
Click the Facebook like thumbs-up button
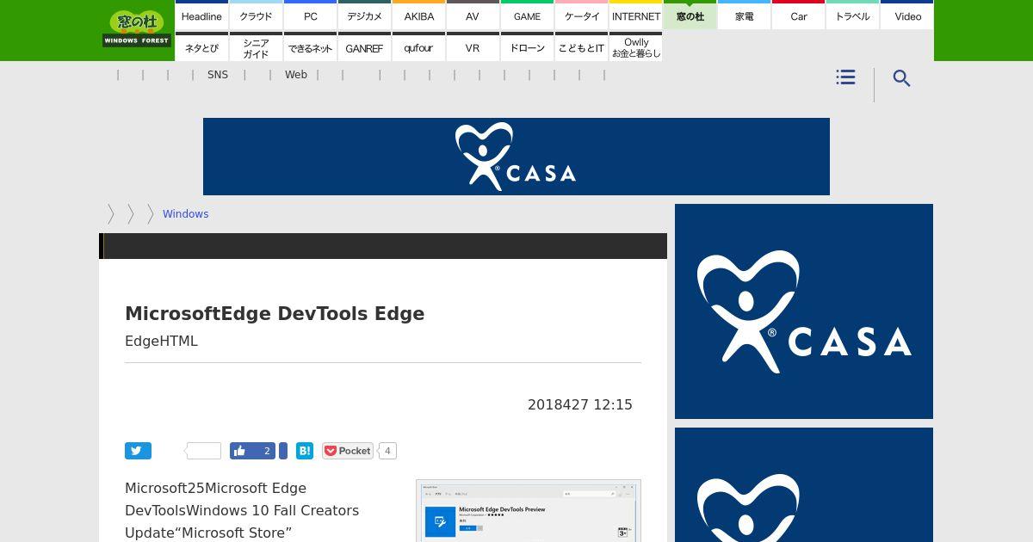click(240, 451)
